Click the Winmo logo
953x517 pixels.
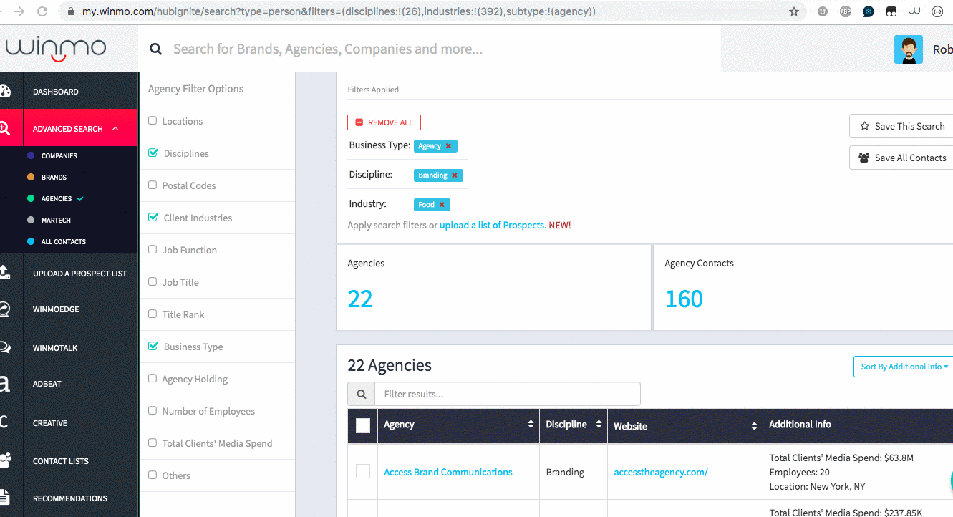[x=56, y=48]
